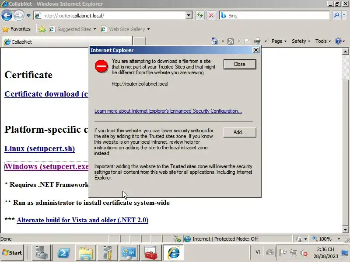Click the Certificate download link

46,94
